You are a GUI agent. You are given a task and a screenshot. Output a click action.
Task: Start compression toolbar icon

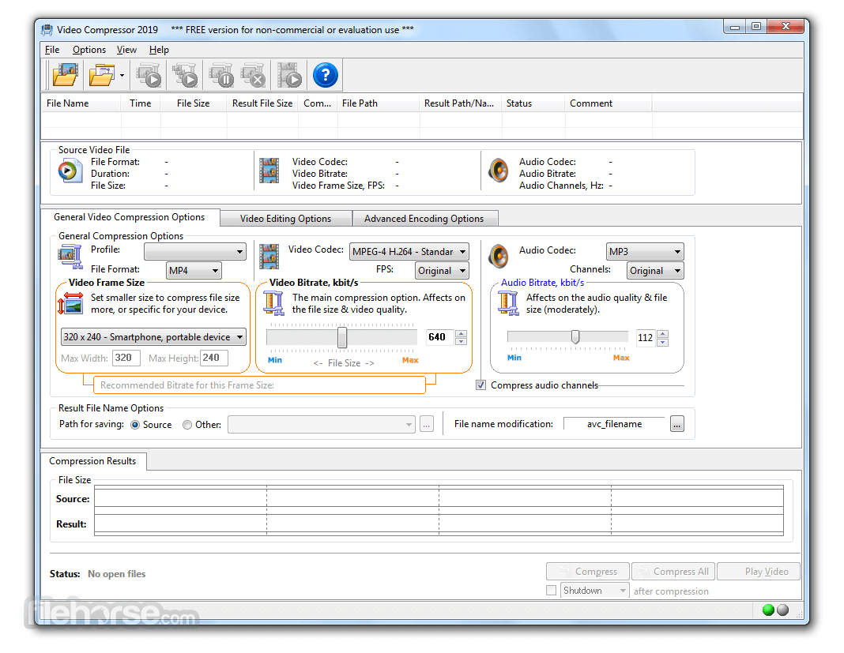coord(149,75)
